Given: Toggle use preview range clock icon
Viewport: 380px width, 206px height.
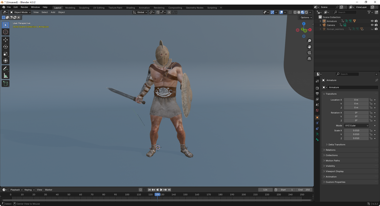Looking at the screenshot, I should click(276, 190).
